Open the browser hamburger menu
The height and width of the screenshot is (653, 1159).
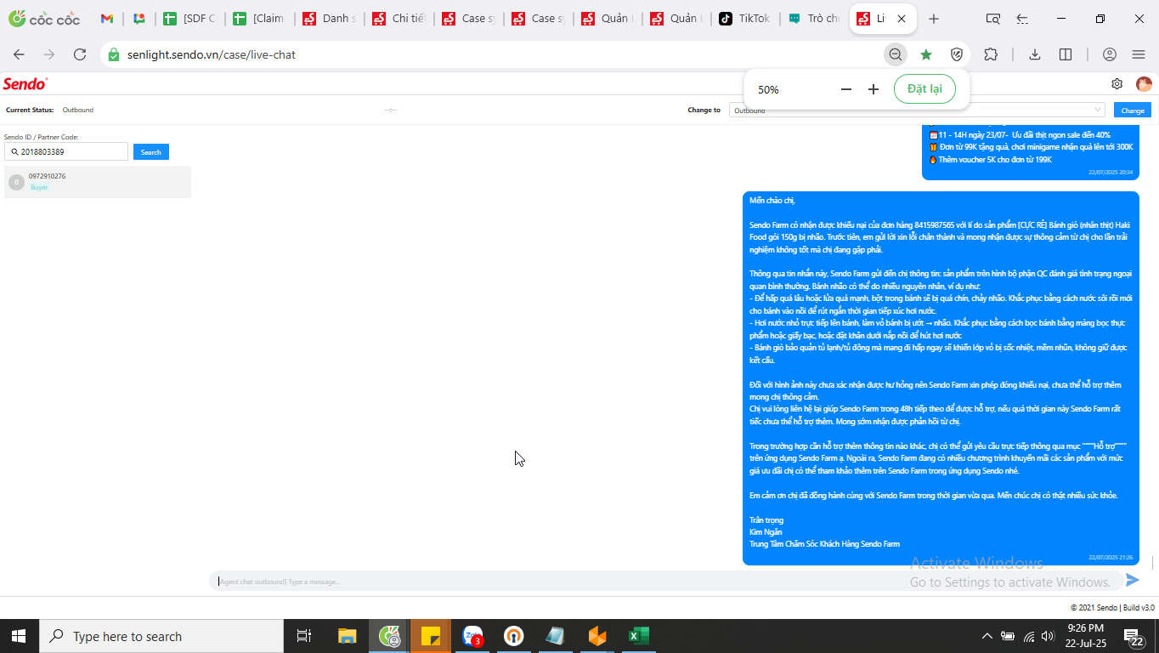[1139, 54]
